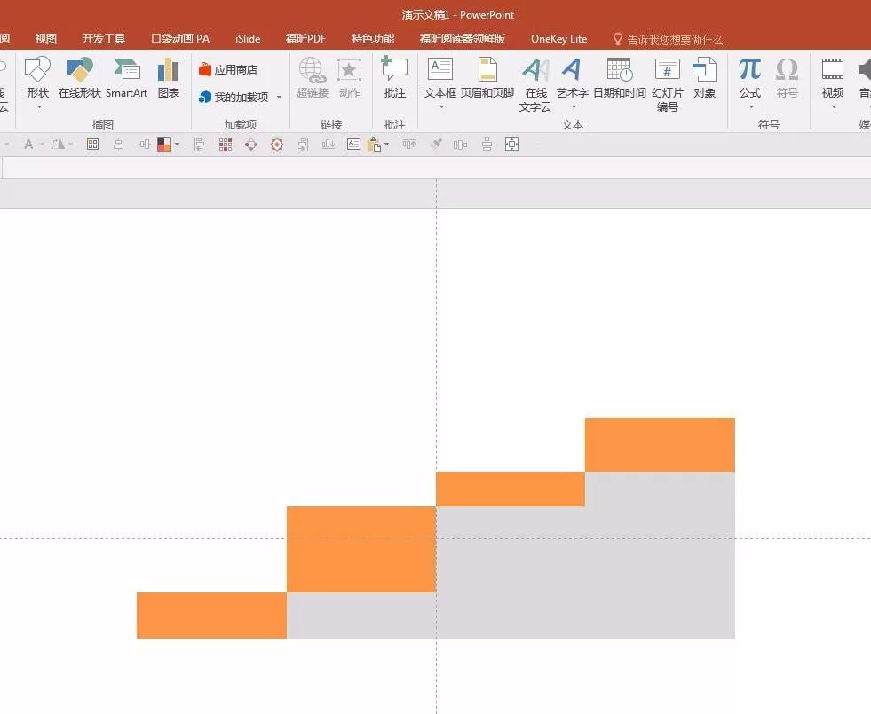This screenshot has height=714, width=871.
Task: Insert an Equation (公式)
Action: point(750,78)
